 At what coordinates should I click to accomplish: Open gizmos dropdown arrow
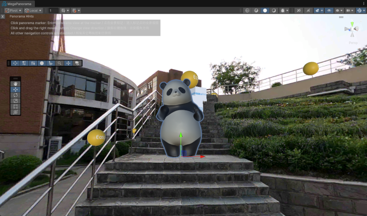(x=364, y=11)
